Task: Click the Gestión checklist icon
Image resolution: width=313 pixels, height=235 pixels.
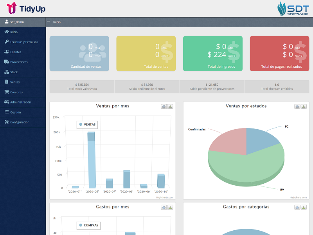Action: (7, 112)
